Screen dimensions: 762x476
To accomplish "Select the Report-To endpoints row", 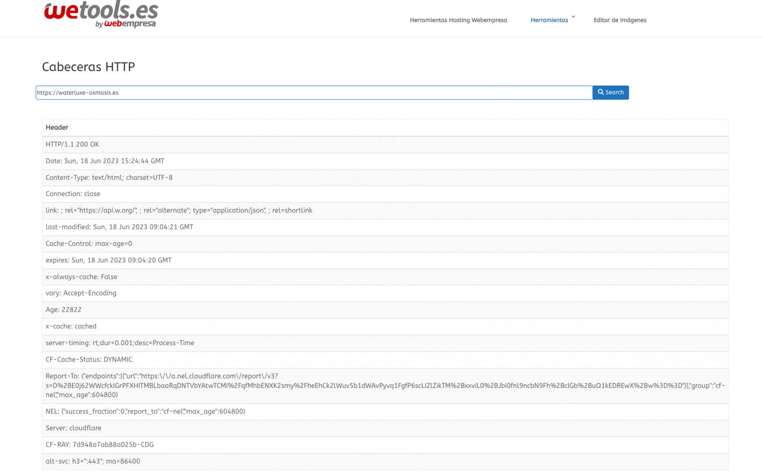I will click(x=385, y=386).
